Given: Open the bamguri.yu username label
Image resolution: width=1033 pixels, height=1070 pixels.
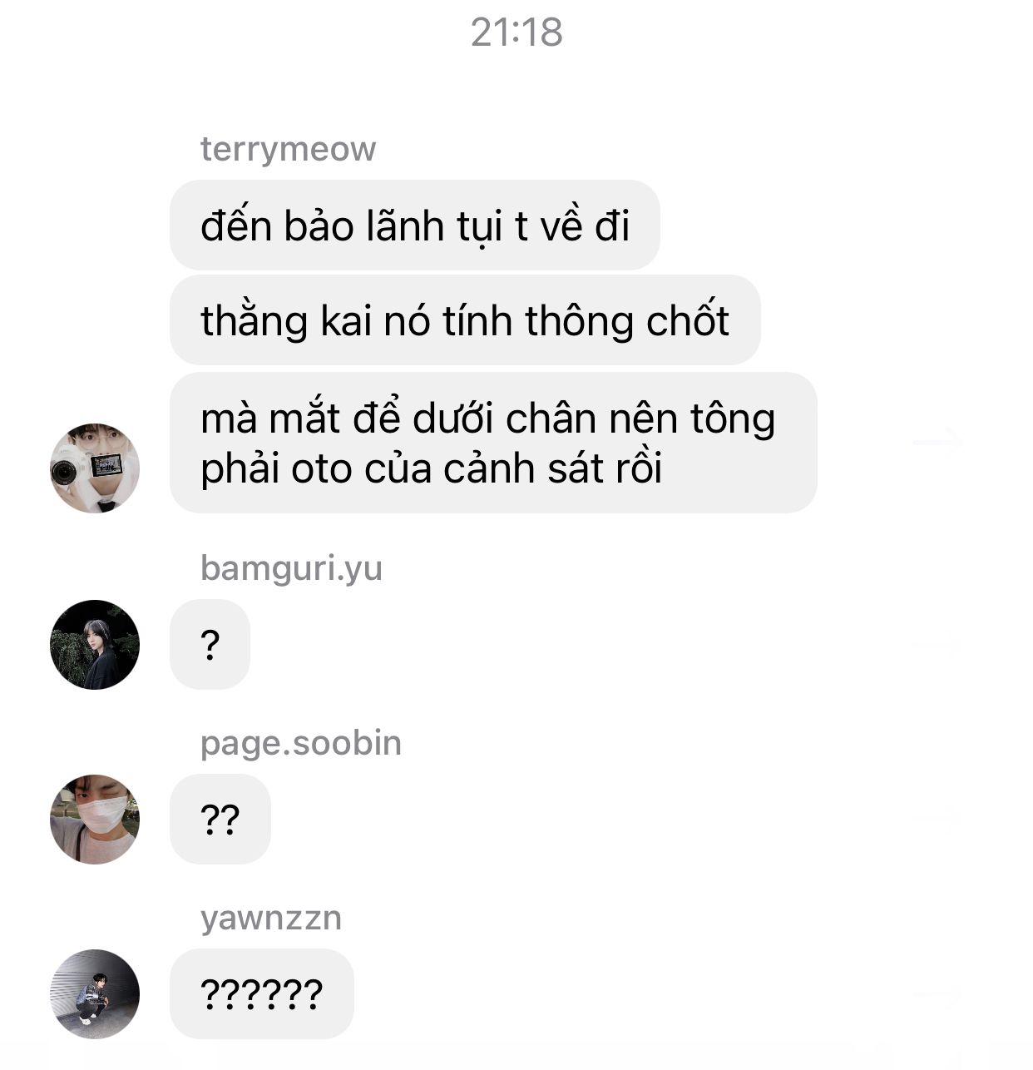Looking at the screenshot, I should tap(291, 568).
